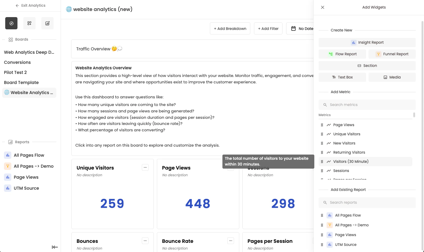Click the Add Breakdown button
424x252 pixels.
tap(230, 28)
